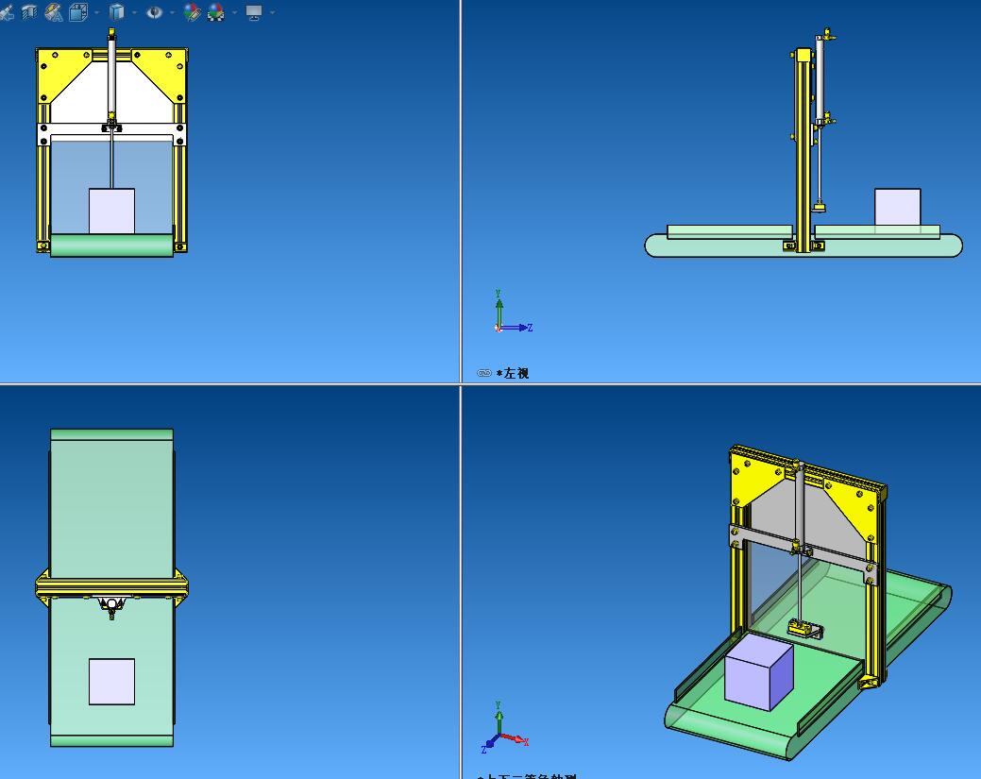The width and height of the screenshot is (981, 779).
Task: Expand the View Settings dropdown arrow
Action: click(x=272, y=12)
